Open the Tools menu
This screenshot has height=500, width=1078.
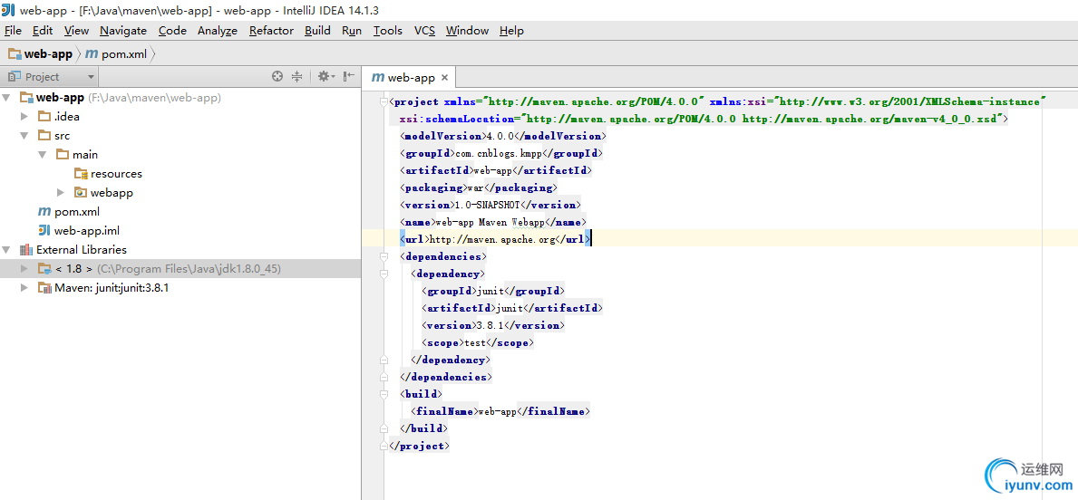tap(388, 30)
